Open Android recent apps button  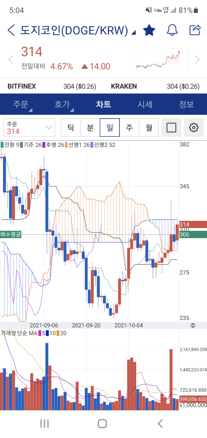[45, 423]
